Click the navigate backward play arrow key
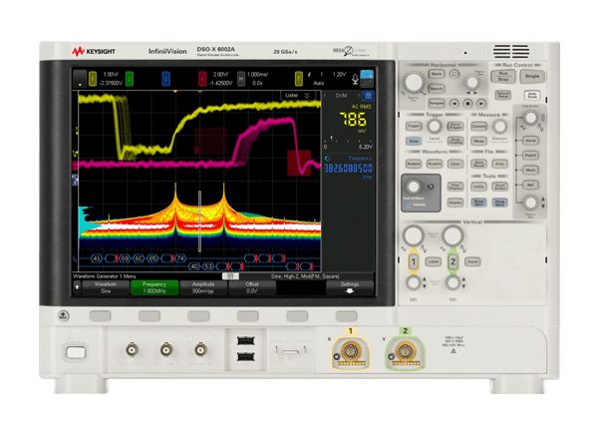The height and width of the screenshot is (435, 598). click(x=453, y=103)
